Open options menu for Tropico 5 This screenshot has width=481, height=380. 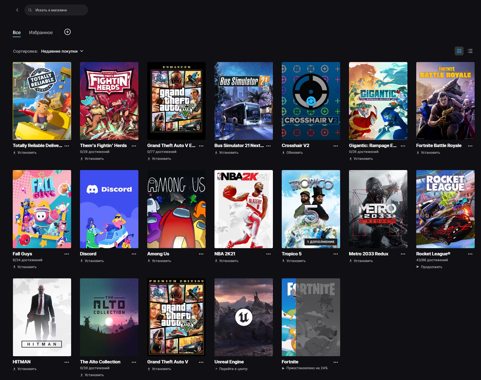(336, 254)
